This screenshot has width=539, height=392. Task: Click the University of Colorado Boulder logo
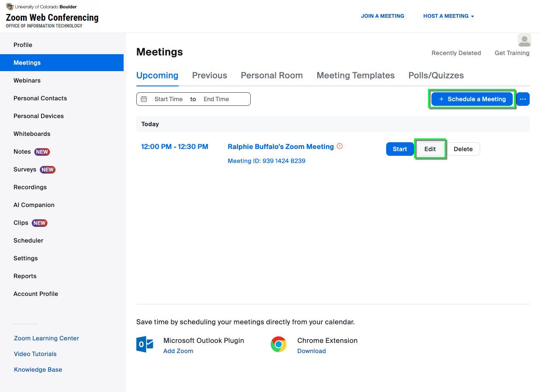10,7
